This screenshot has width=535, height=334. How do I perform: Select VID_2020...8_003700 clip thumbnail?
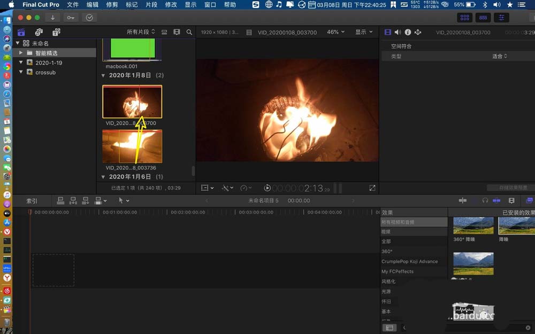click(x=132, y=102)
